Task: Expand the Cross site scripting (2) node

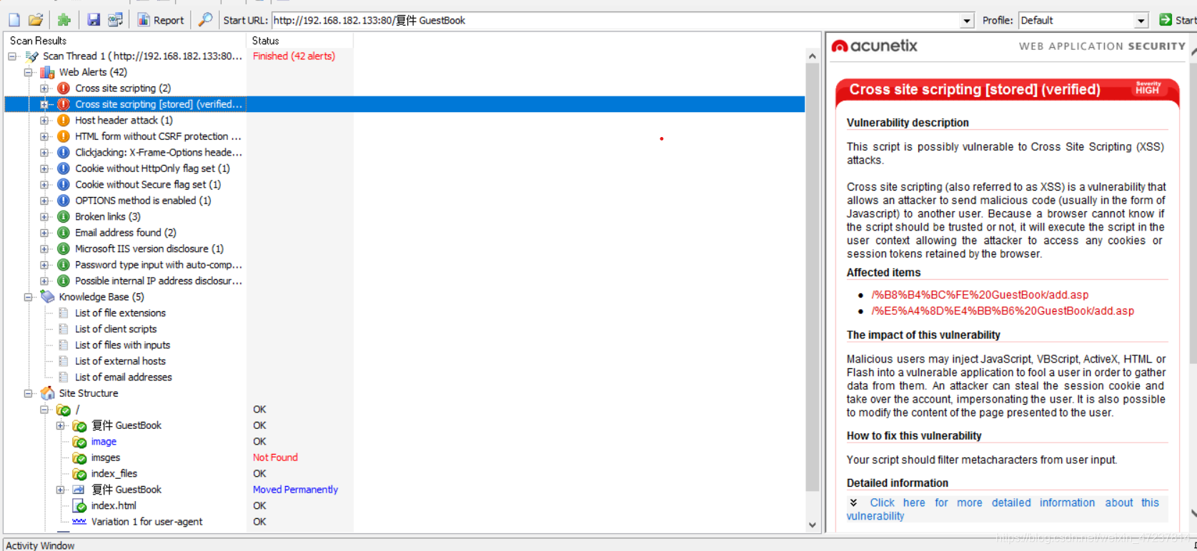Action: pos(44,89)
